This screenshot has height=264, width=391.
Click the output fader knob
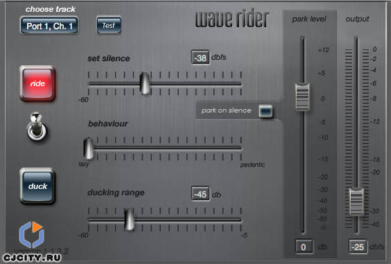(x=356, y=201)
